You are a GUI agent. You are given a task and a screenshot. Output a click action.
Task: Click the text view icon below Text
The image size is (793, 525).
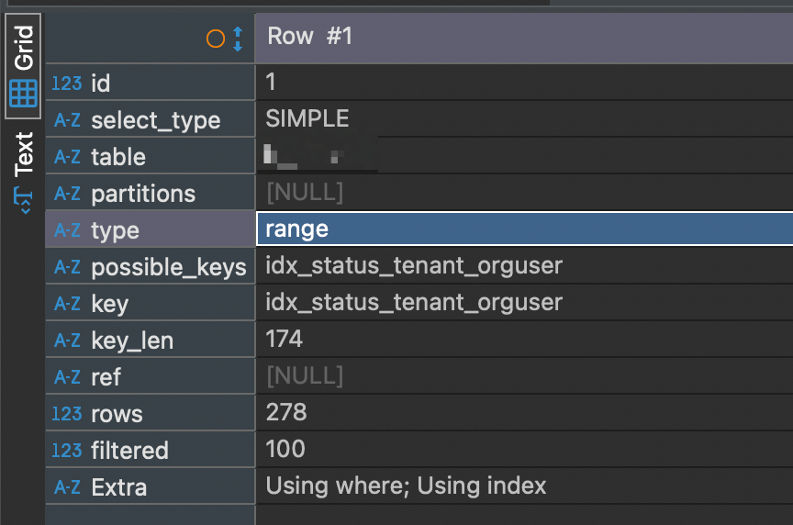pyautogui.click(x=23, y=200)
